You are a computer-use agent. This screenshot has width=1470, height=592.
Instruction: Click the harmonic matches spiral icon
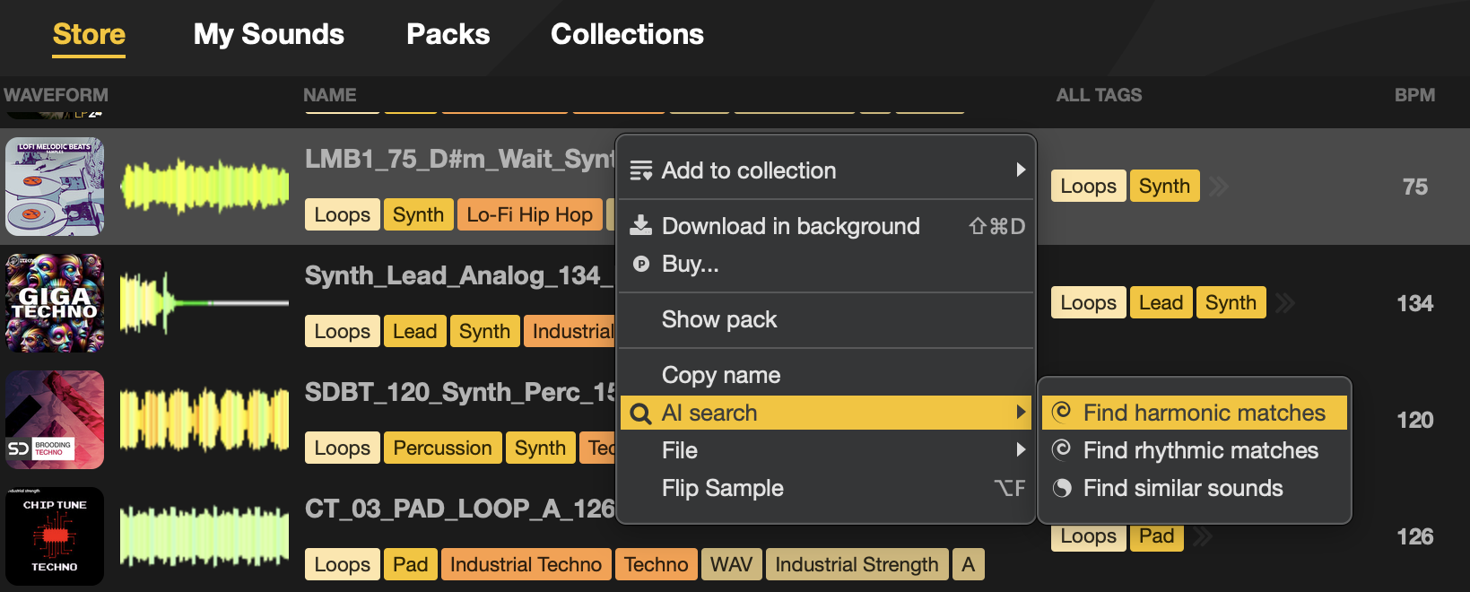tap(1061, 411)
